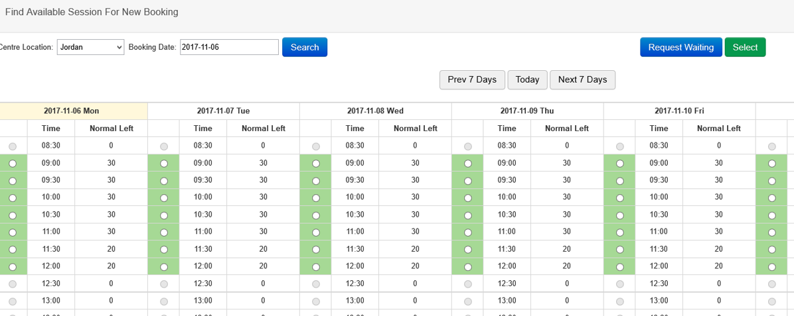The width and height of the screenshot is (794, 316).
Task: Select Thursday 2017-11-09 09:30 session radio
Action: coord(467,180)
